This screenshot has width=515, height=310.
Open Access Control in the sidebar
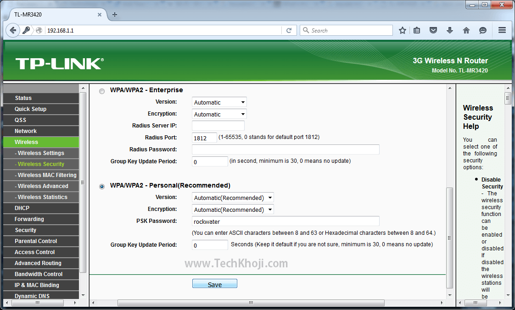coord(41,252)
